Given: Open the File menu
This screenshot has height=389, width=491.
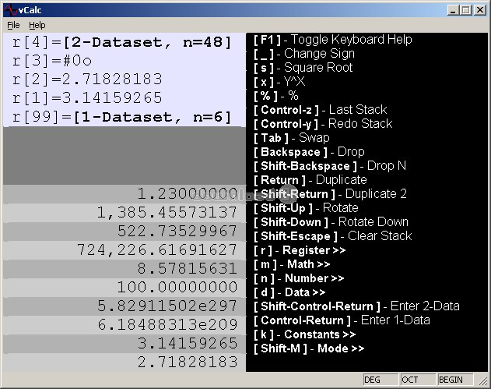Looking at the screenshot, I should (x=13, y=25).
